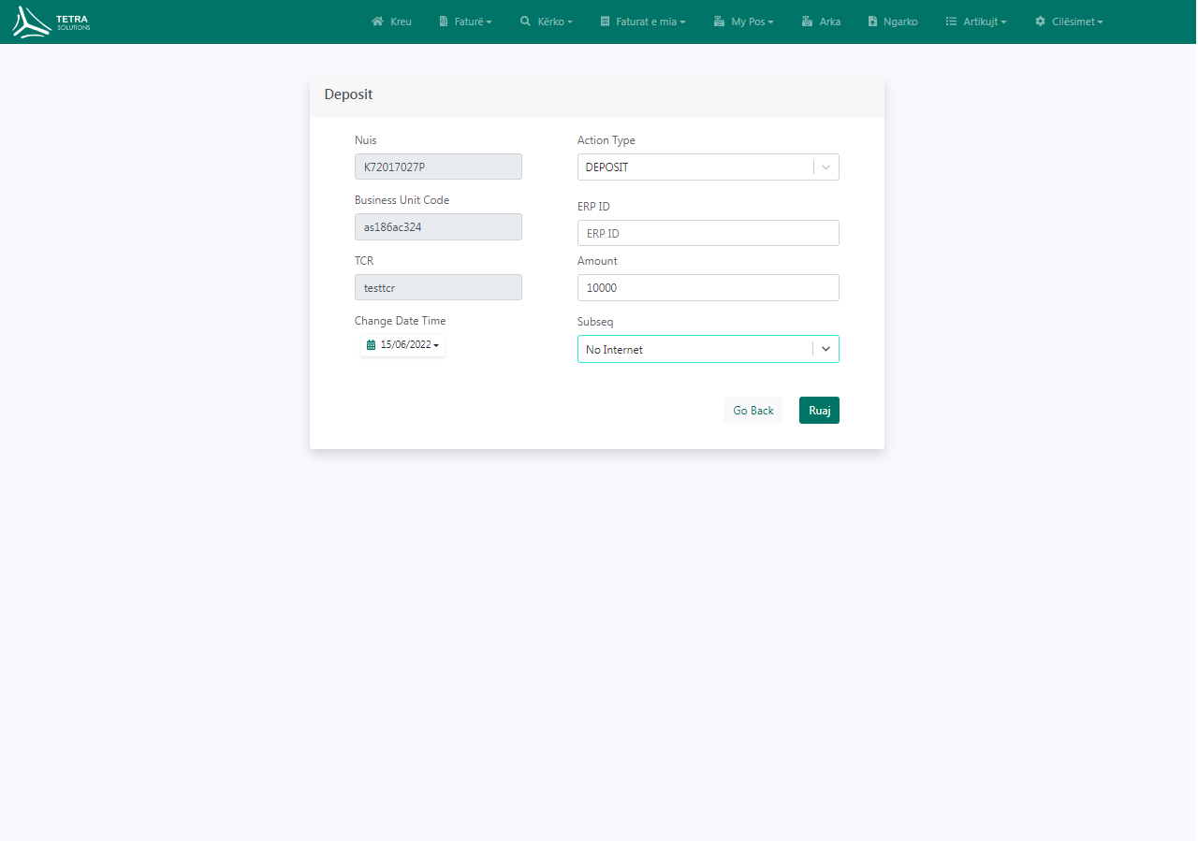Open the Kreu home menu item
Screen dimensions: 1198x841
pos(391,22)
